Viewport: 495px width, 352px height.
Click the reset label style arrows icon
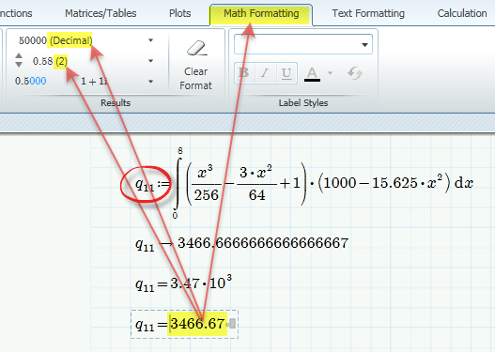(355, 73)
